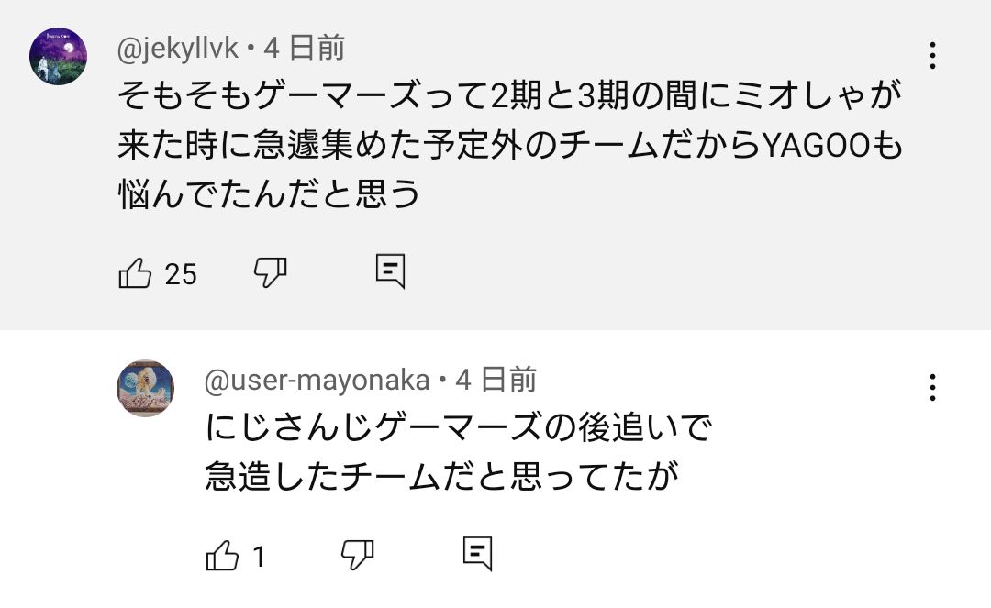The width and height of the screenshot is (991, 608).
Task: Click the reply line starting にじさんじゲーマーズ
Action: point(459,428)
